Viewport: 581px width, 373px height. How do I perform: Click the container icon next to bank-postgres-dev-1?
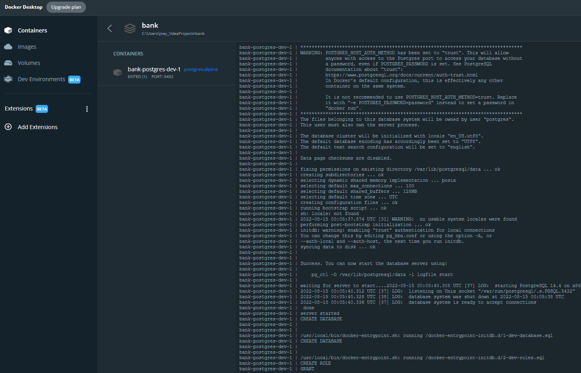(x=118, y=72)
